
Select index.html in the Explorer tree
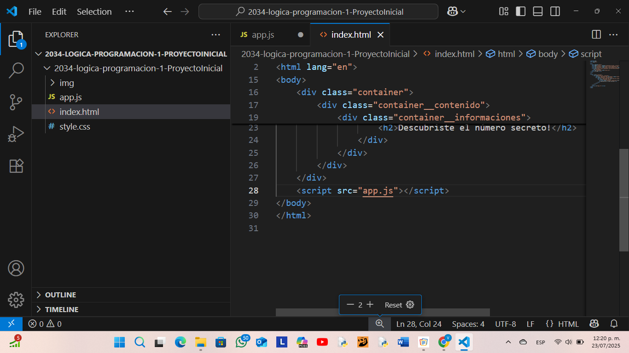[131, 112]
